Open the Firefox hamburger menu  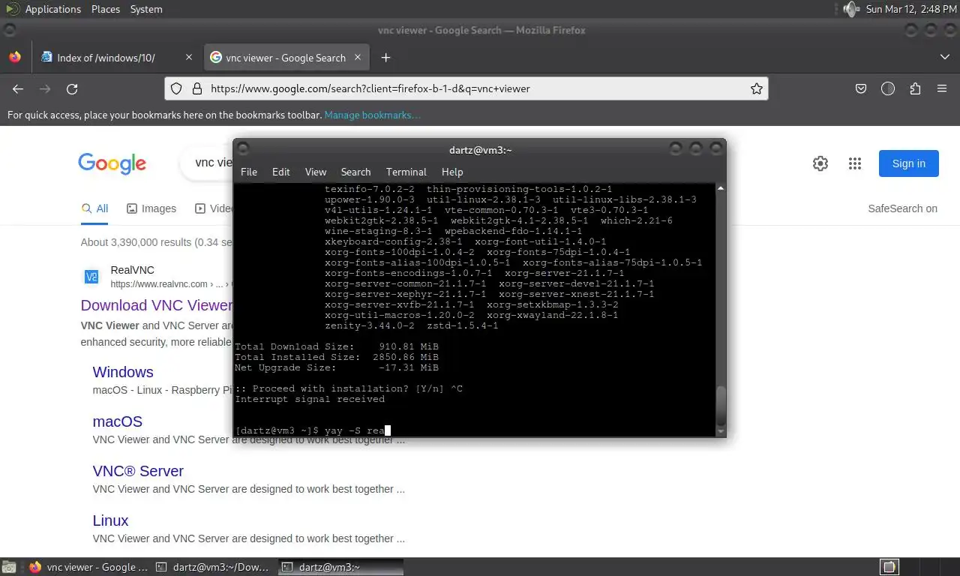click(942, 88)
